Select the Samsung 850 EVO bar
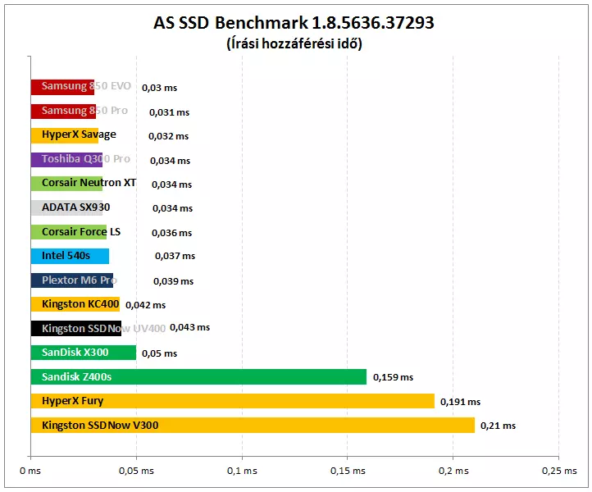 click(x=62, y=87)
